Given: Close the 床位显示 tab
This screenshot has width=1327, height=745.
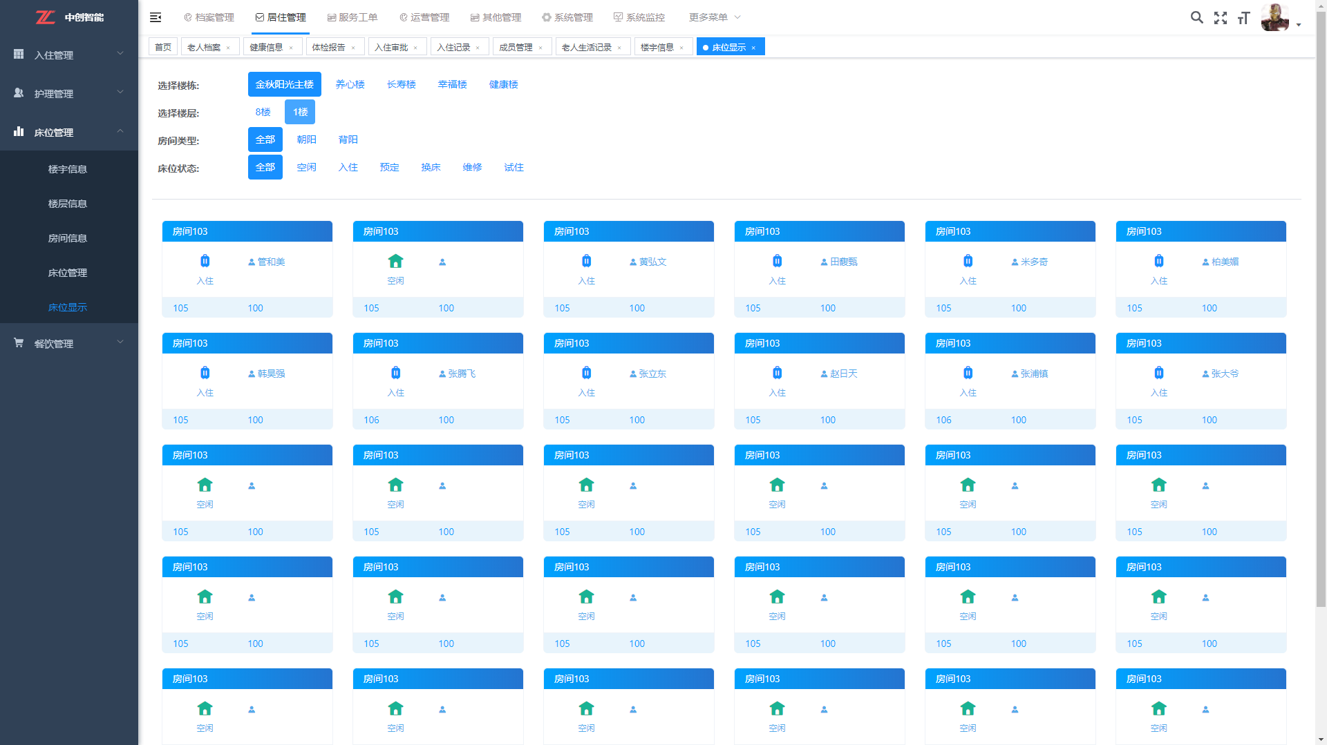Looking at the screenshot, I should [x=753, y=48].
